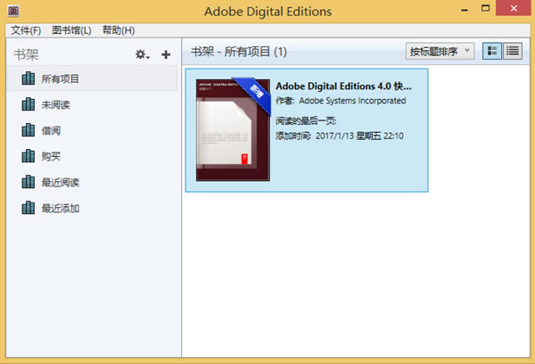The image size is (535, 364).
Task: Click the 所有项目 bookshelf icon
Action: point(28,79)
